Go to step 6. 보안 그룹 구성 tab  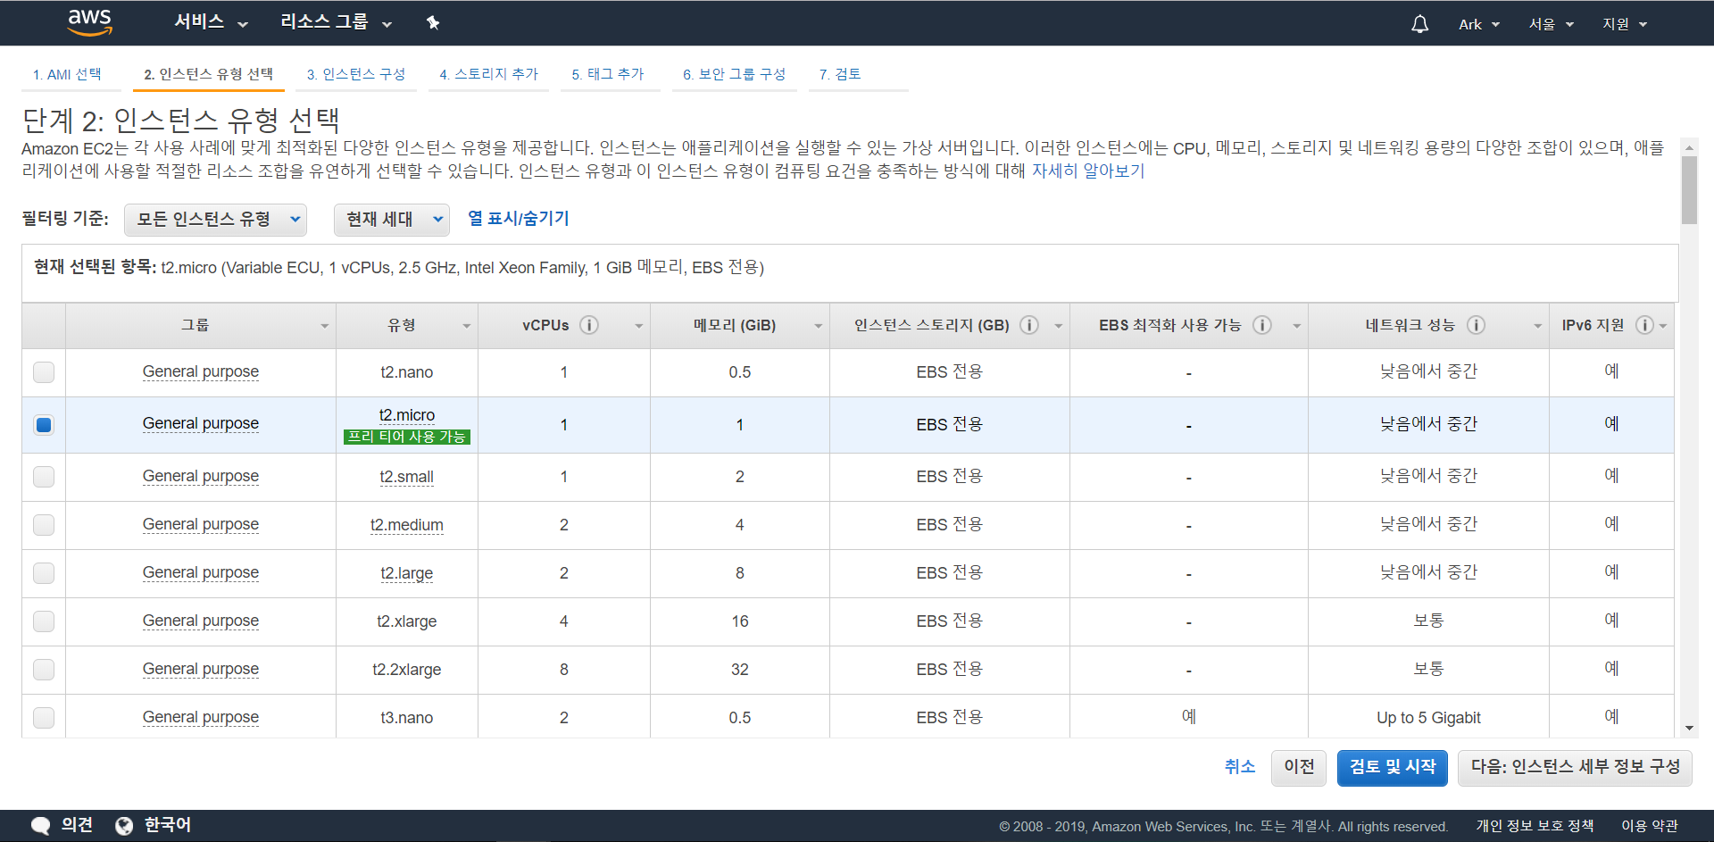point(734,74)
